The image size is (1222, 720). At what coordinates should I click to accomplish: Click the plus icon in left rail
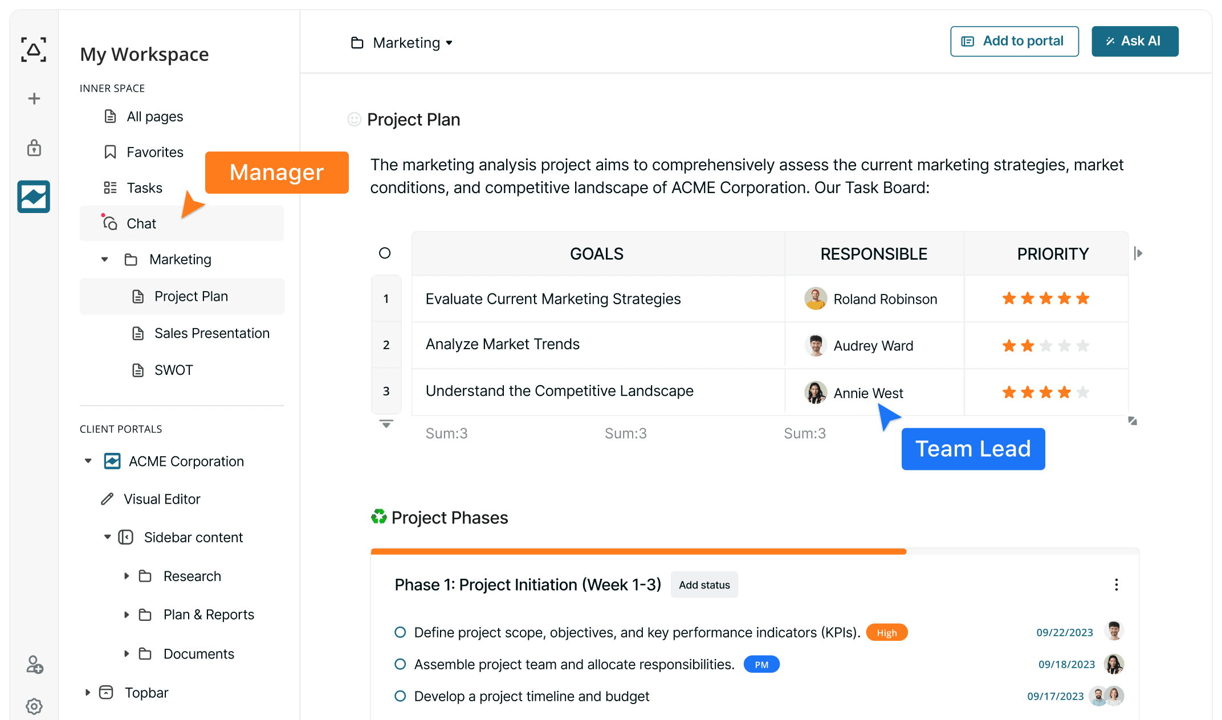34,99
